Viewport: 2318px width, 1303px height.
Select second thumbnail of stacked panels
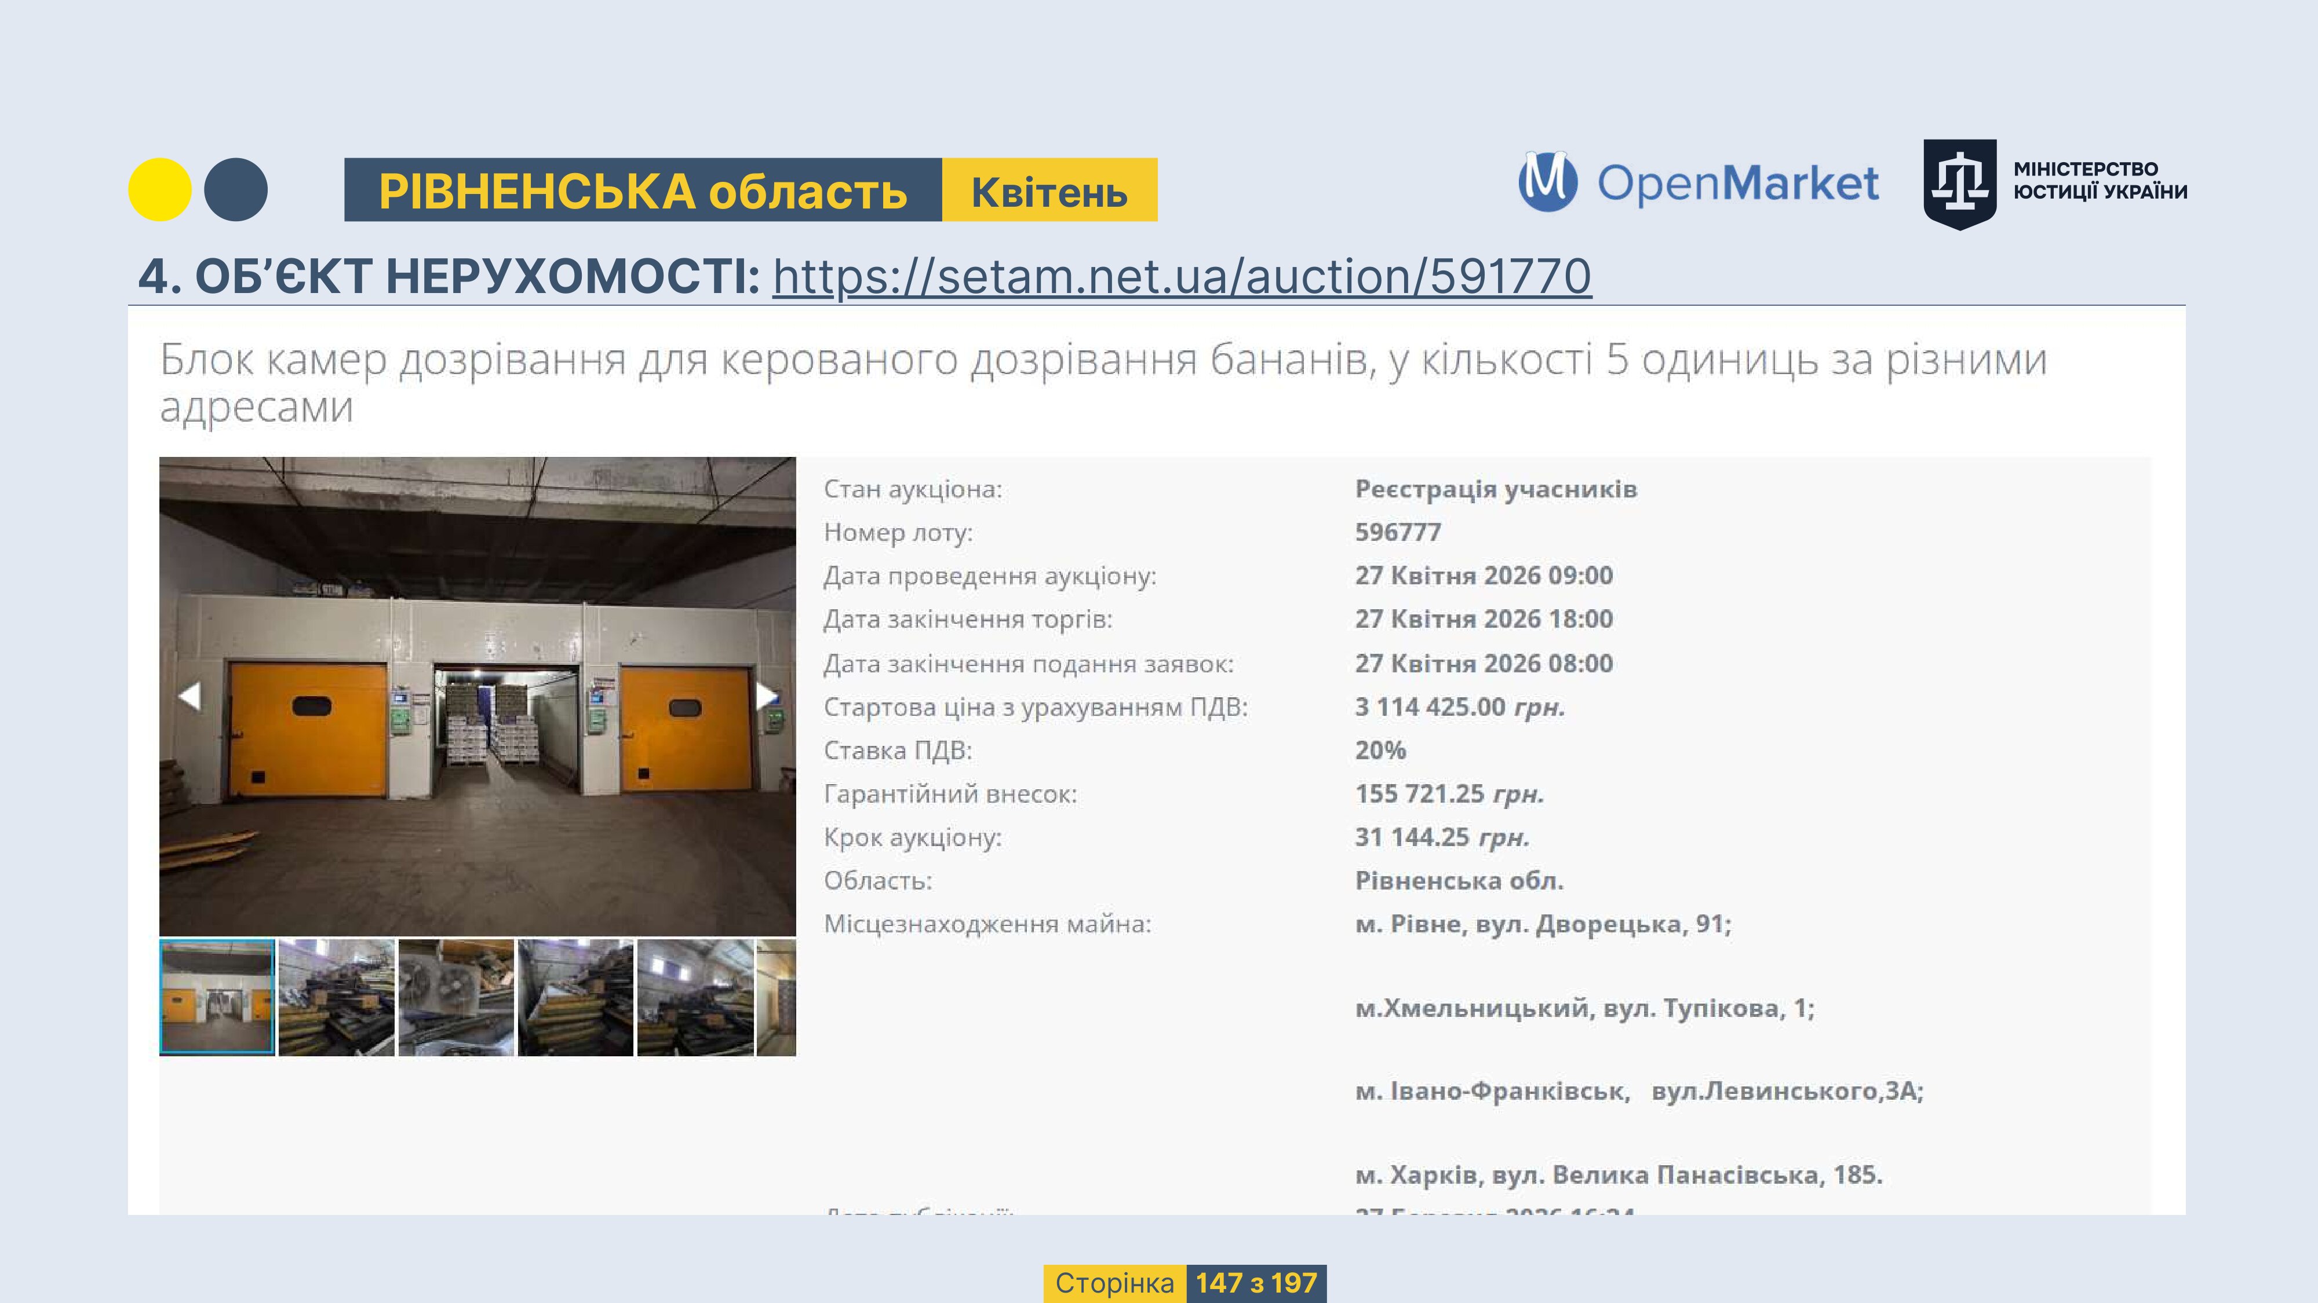337,996
